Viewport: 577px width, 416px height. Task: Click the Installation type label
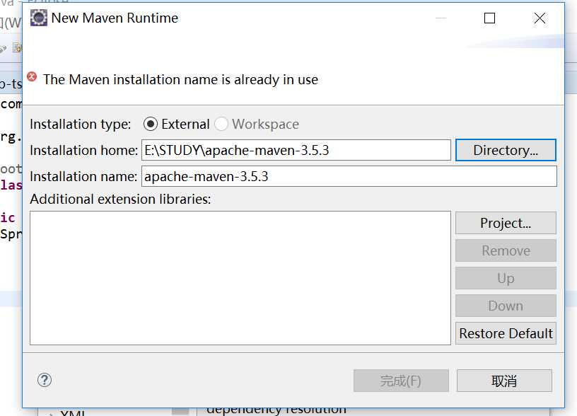pyautogui.click(x=80, y=124)
